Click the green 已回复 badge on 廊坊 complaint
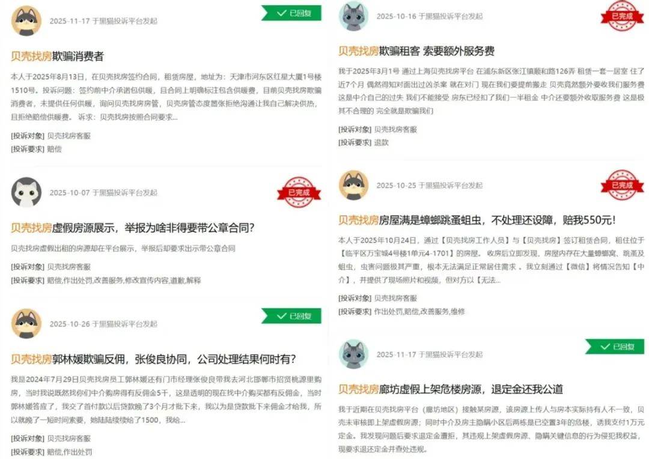Screen dimensions: 649x459 pos(615,347)
